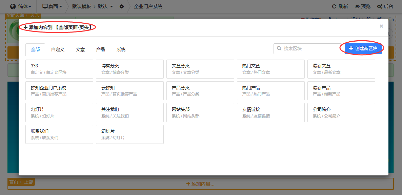
Task: Open the backend admin gears icon
Action: [x=380, y=6]
